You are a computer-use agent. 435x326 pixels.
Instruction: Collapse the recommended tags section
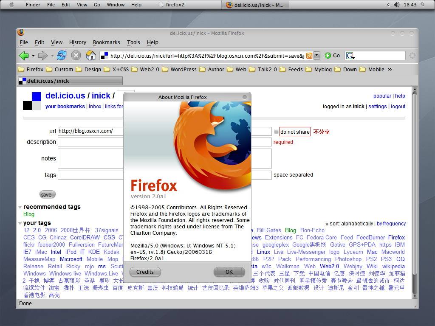(20, 207)
